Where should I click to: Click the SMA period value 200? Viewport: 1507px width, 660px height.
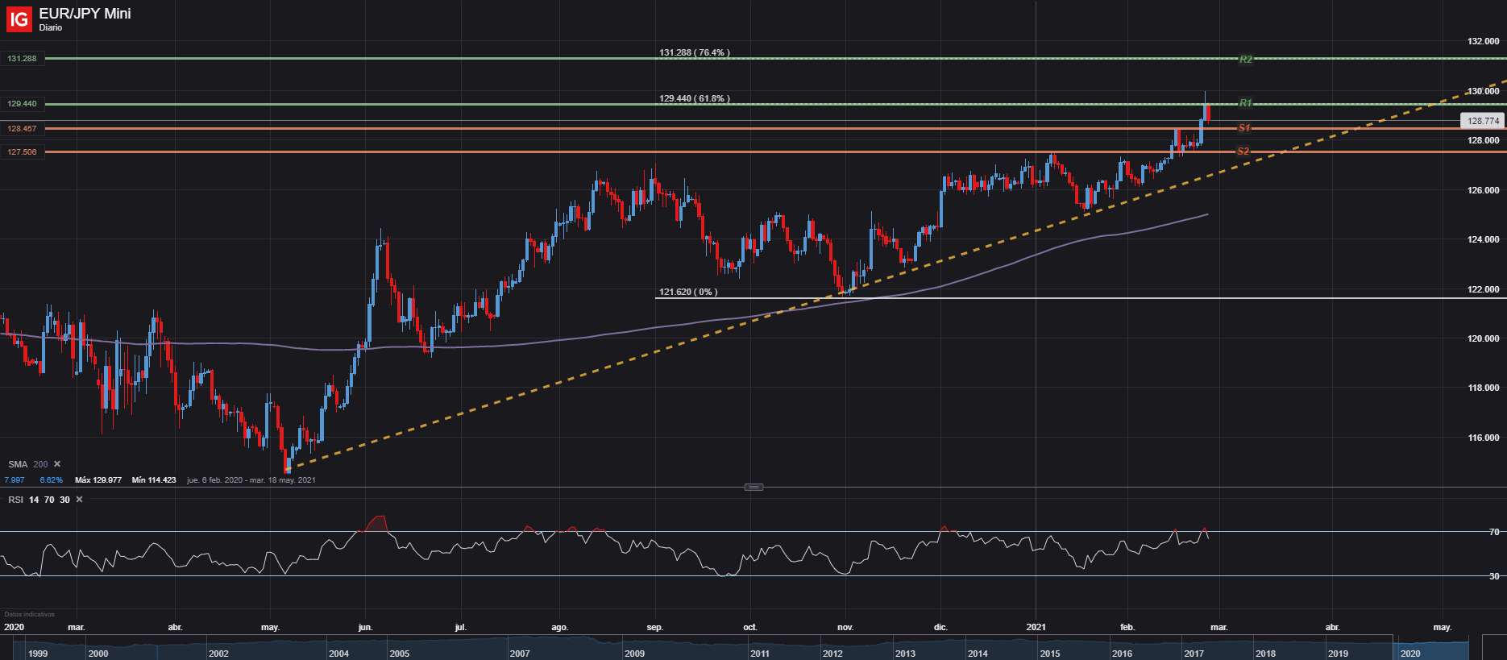click(40, 464)
